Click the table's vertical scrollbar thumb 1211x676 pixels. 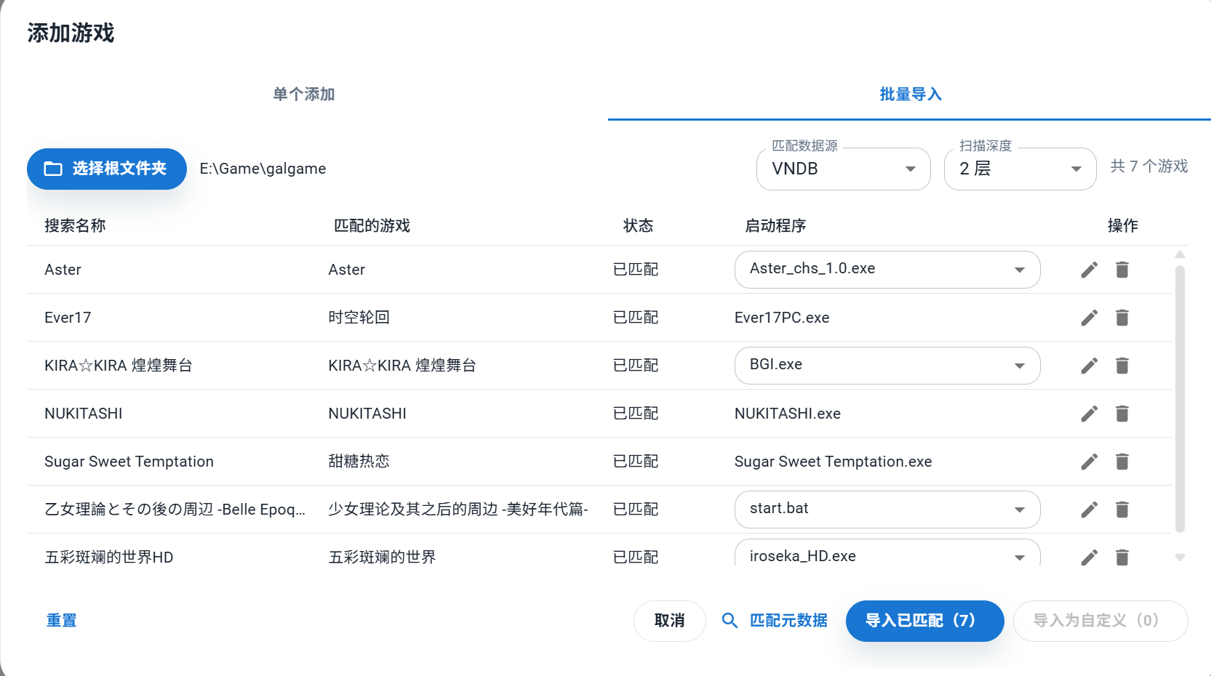coord(1180,398)
